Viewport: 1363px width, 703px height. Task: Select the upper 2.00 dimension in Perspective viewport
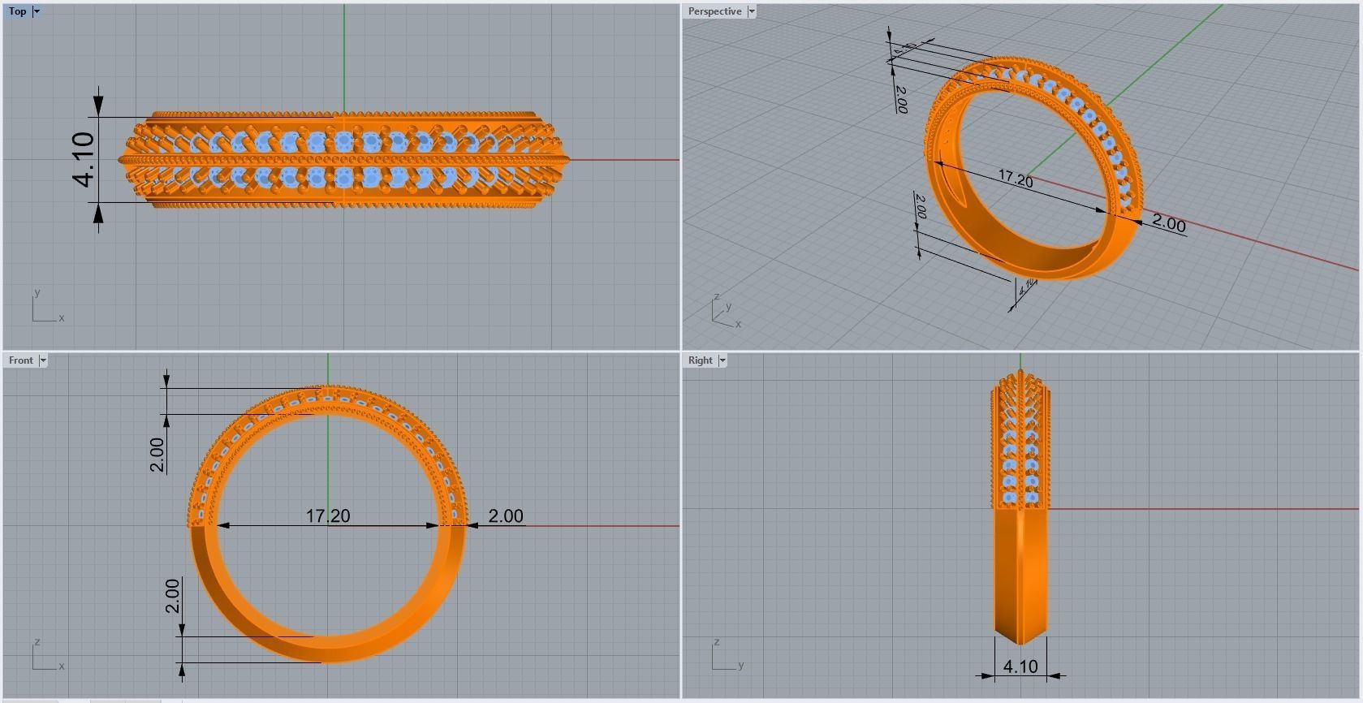click(x=900, y=99)
